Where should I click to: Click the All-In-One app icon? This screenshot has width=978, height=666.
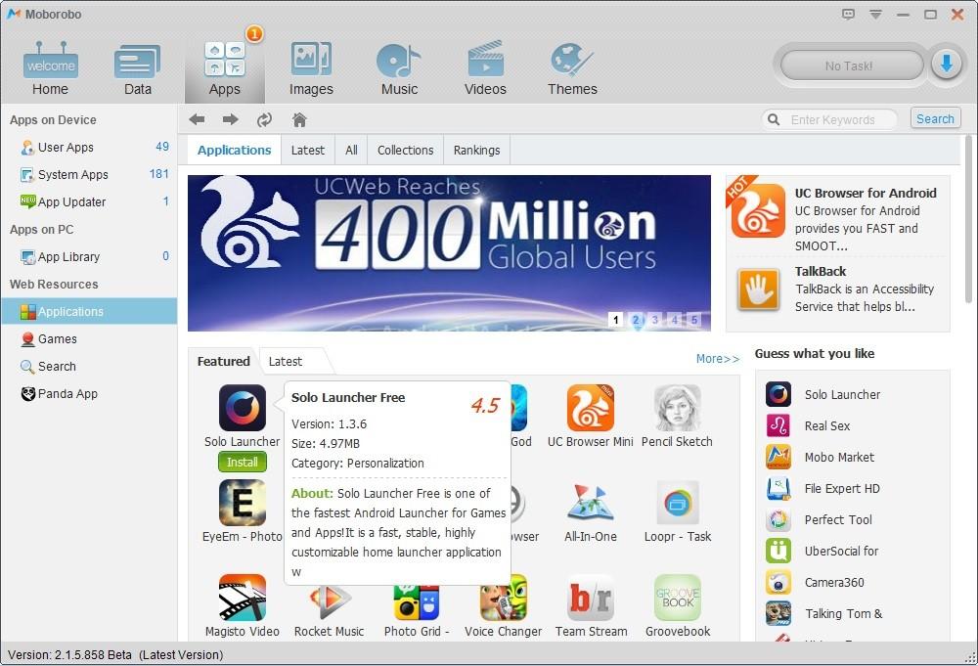[590, 503]
